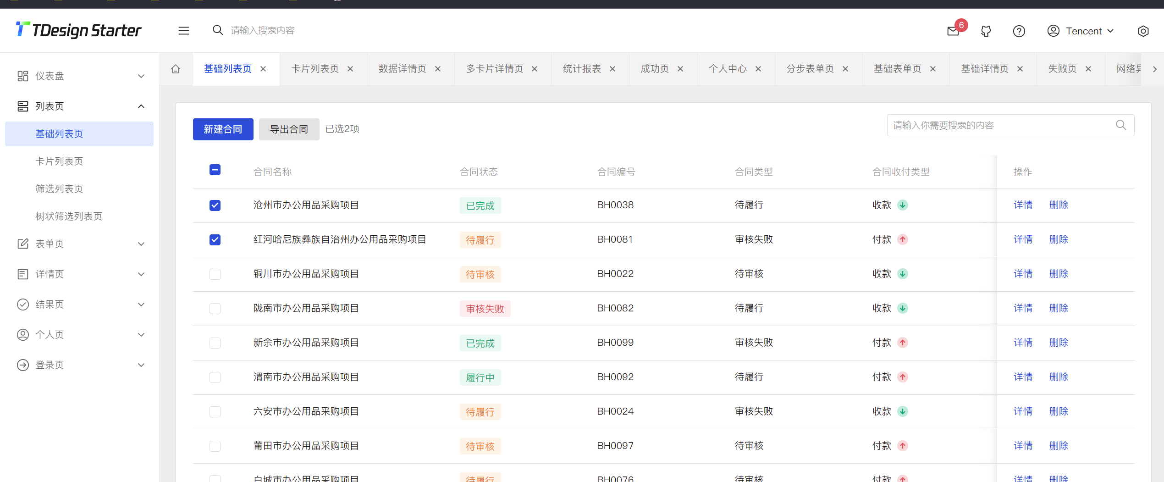Click inside the 请输入搜索内容 search field
The image size is (1164, 482).
262,30
